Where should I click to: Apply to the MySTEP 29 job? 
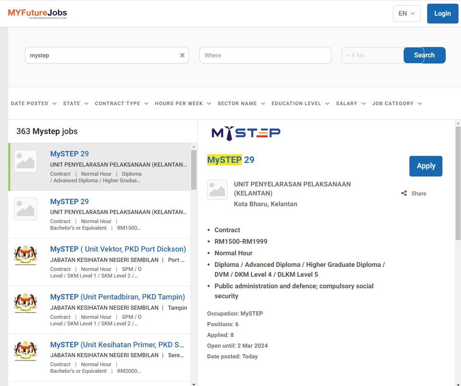(426, 166)
